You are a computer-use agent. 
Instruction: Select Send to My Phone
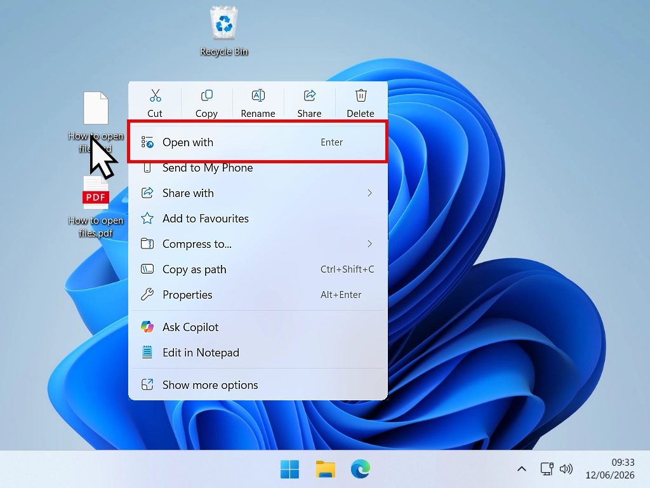258,168
